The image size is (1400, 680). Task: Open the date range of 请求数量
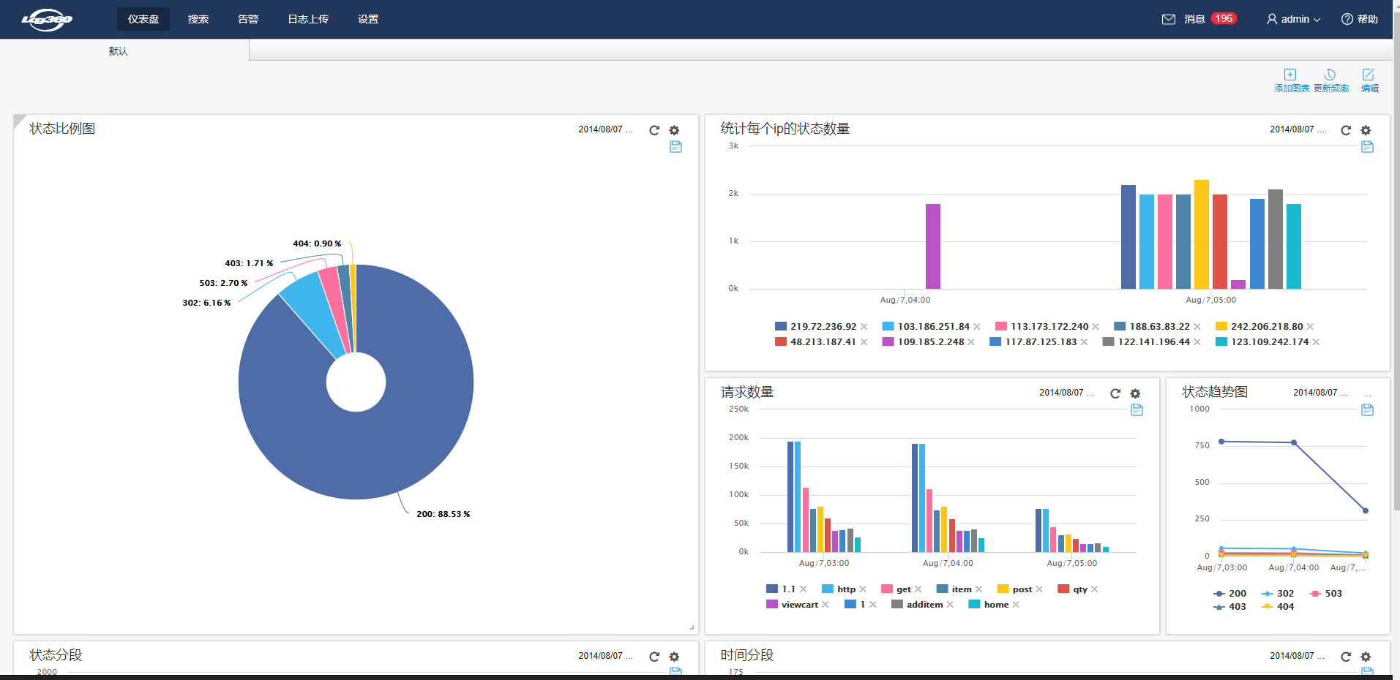pos(1066,393)
